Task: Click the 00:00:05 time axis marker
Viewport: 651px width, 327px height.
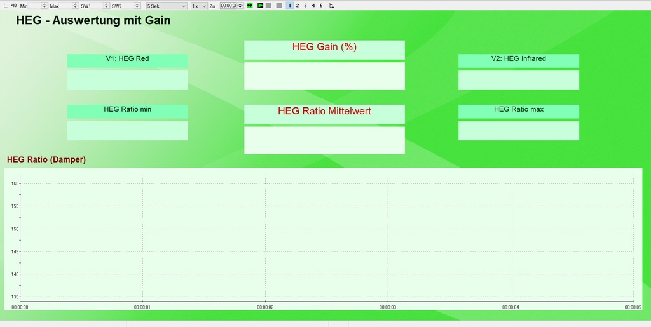Action: (x=633, y=307)
